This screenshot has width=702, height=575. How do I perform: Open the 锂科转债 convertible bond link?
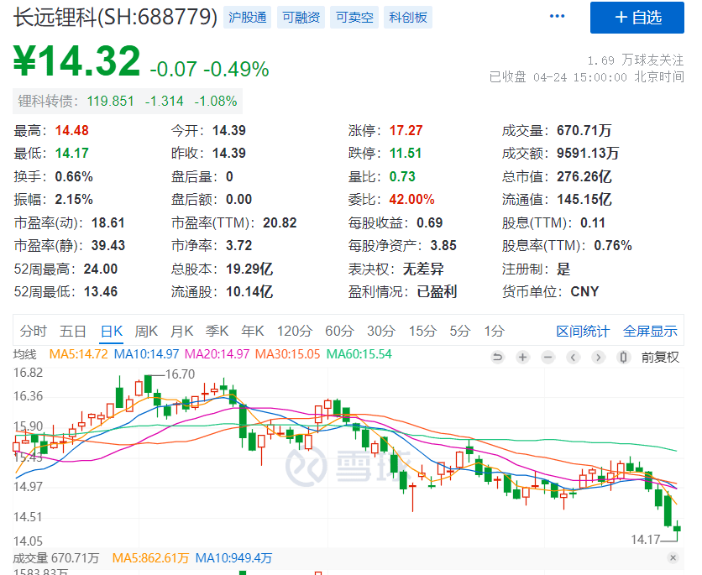click(128, 101)
